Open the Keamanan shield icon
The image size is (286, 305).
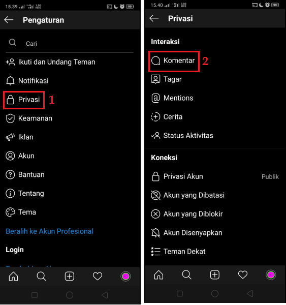[x=10, y=118]
